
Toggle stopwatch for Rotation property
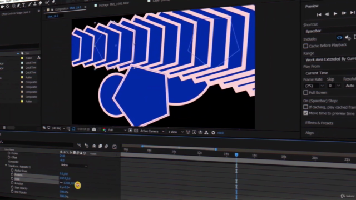pos(12,183)
